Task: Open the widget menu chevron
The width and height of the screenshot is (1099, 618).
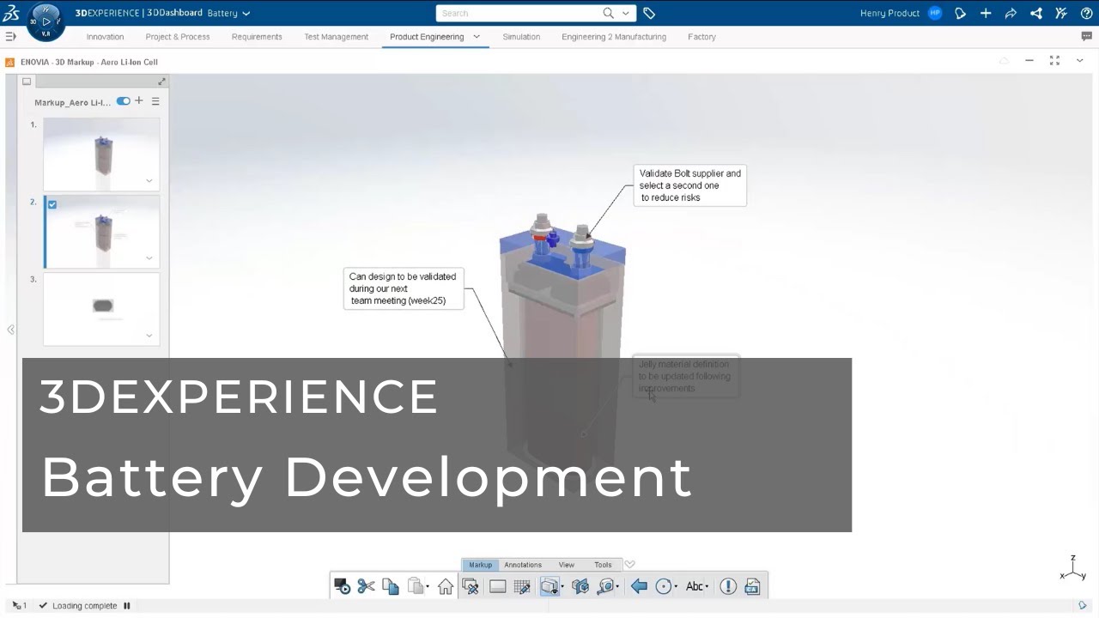Action: (1080, 60)
